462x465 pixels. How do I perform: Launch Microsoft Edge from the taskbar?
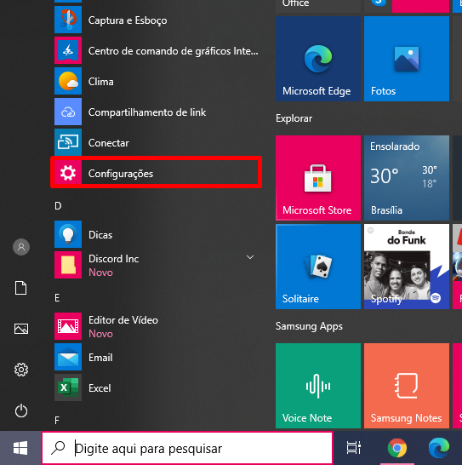pos(439,448)
